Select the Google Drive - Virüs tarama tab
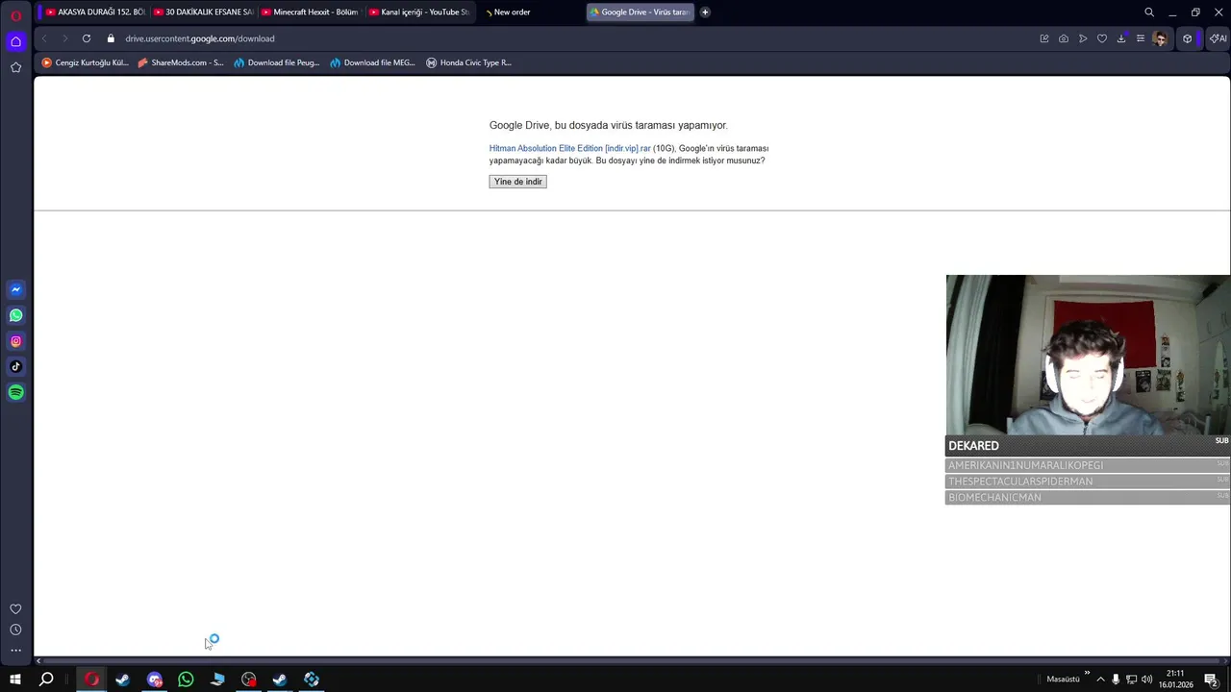 coord(640,12)
